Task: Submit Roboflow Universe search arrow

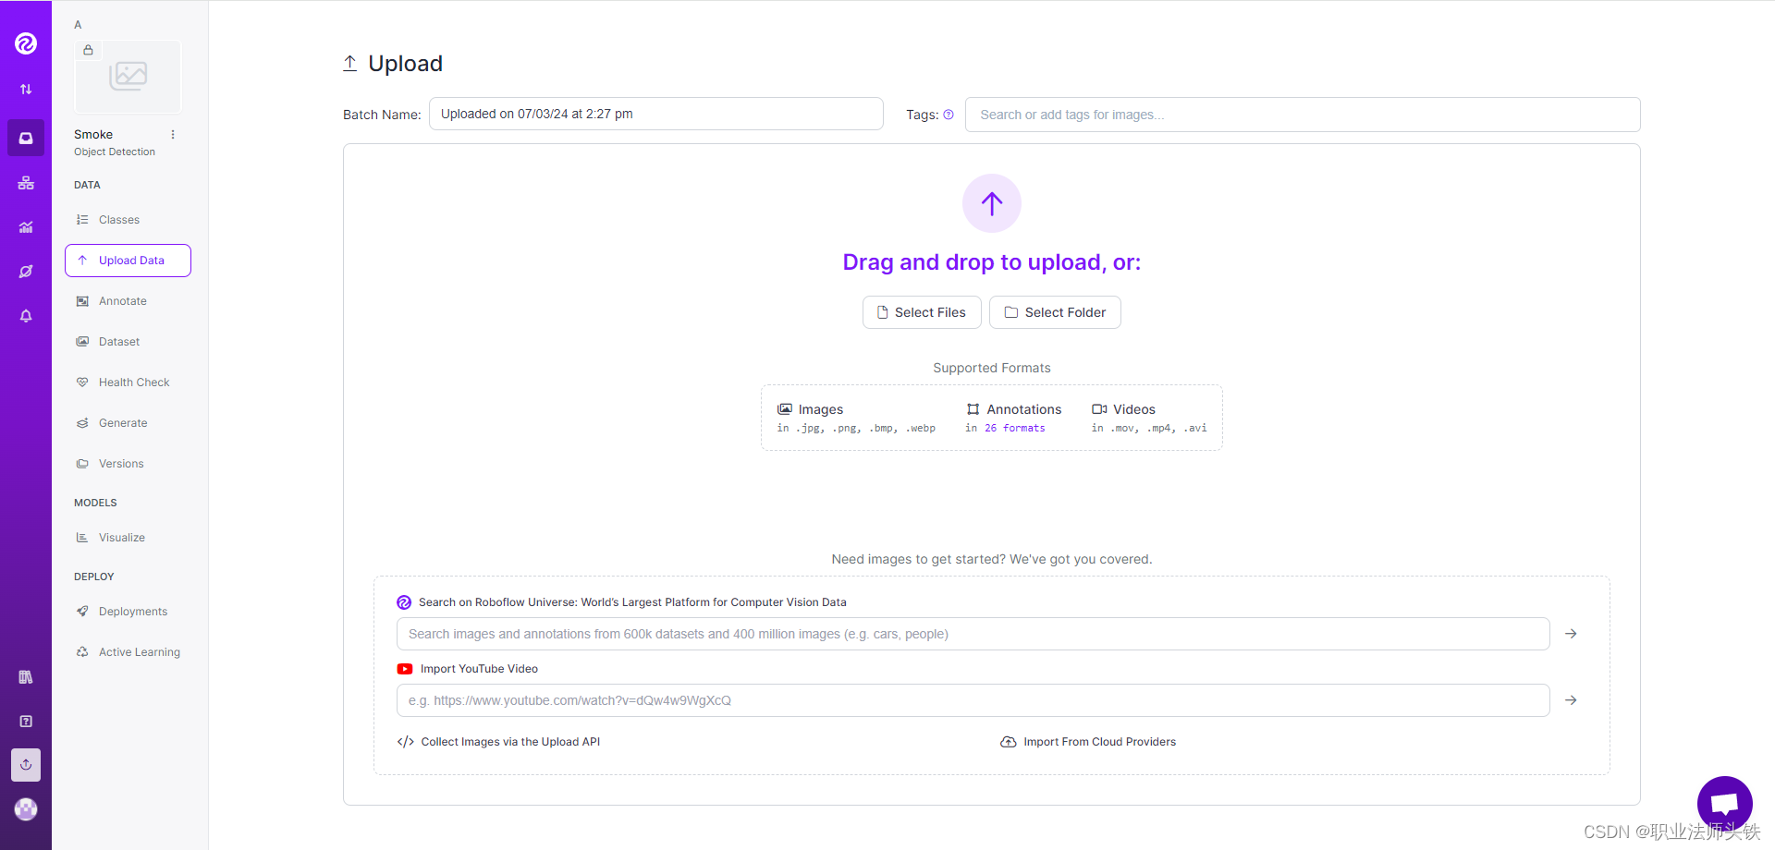Action: coord(1571,634)
